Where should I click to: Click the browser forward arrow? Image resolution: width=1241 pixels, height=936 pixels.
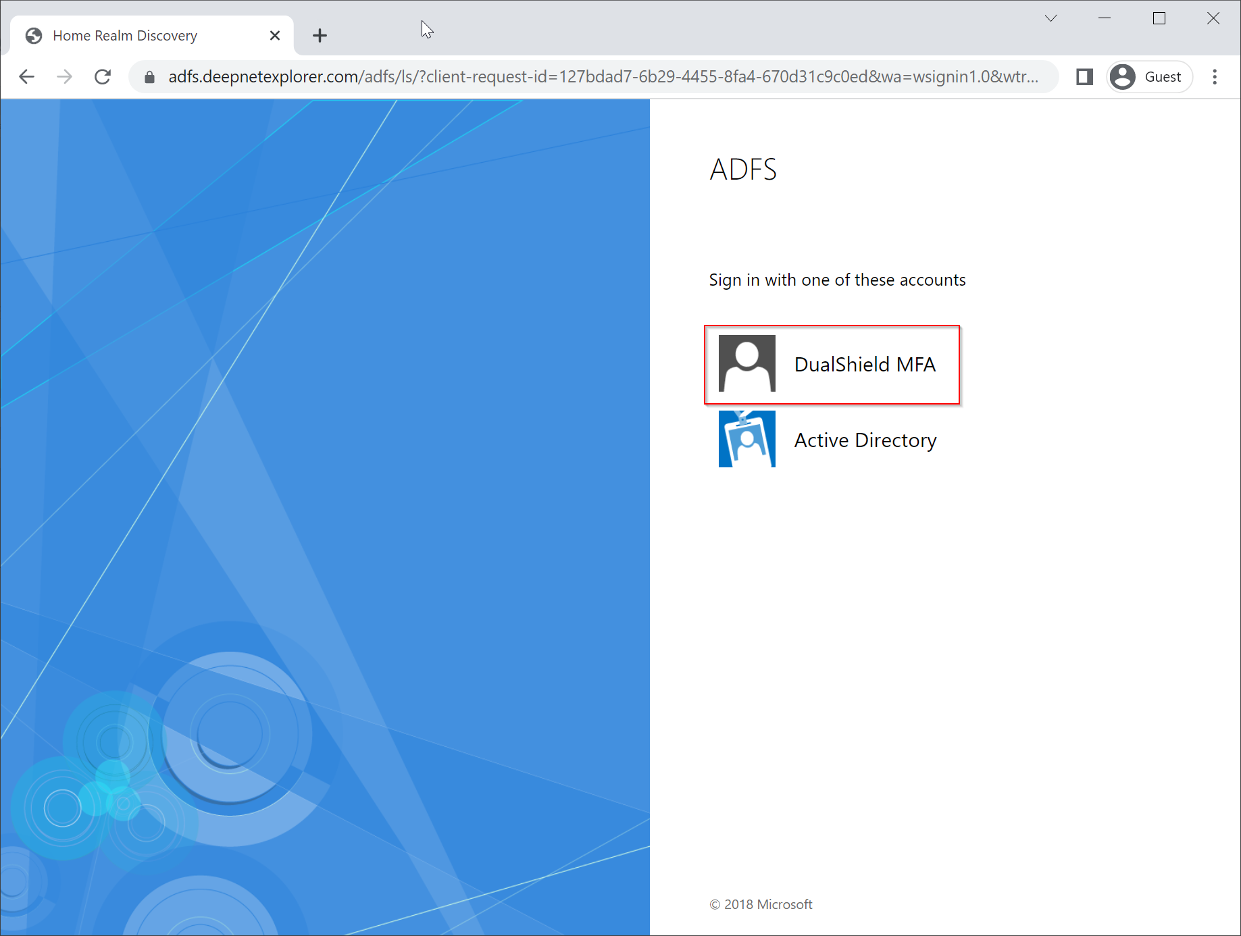[65, 77]
